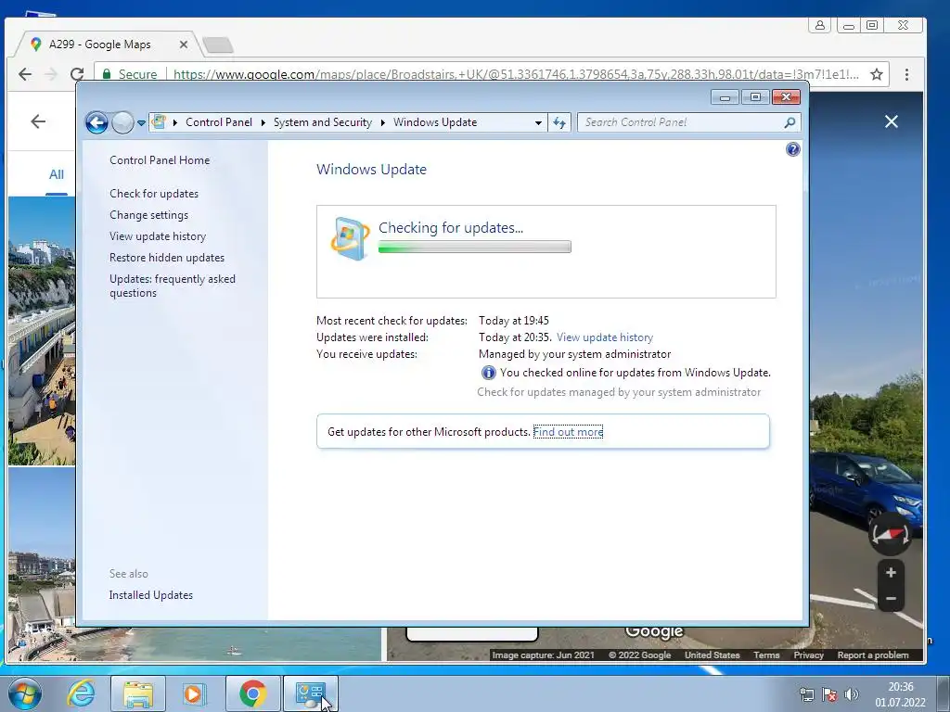Click Check for updates managed by administrator

[619, 392]
